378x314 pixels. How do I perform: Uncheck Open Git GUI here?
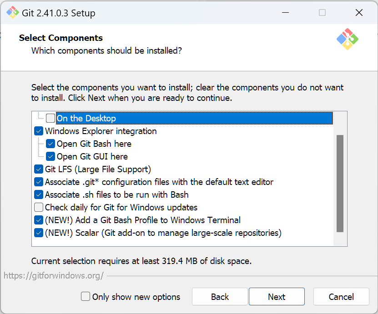tap(50, 157)
